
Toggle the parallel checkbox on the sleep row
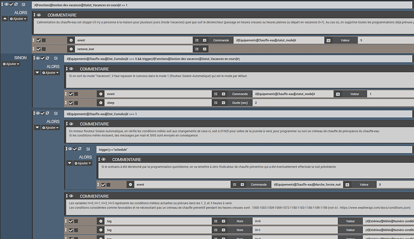click(x=76, y=103)
